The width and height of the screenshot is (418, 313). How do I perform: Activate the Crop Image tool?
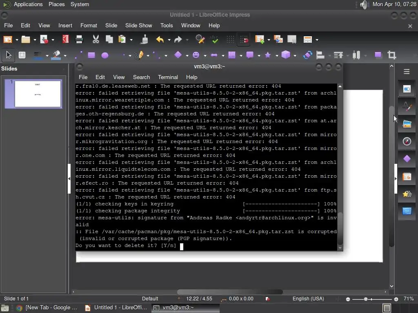coord(391,55)
